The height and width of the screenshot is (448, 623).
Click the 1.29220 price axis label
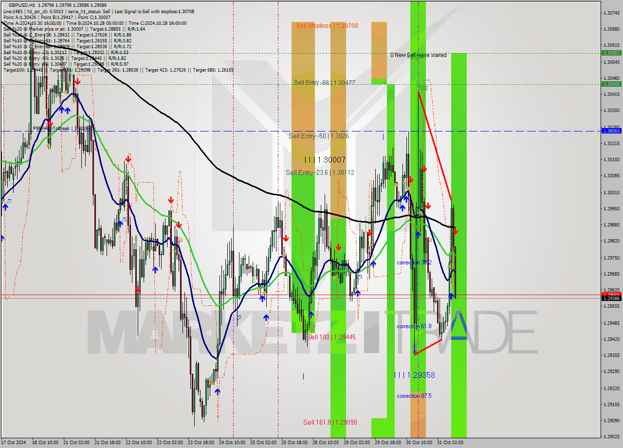click(611, 388)
